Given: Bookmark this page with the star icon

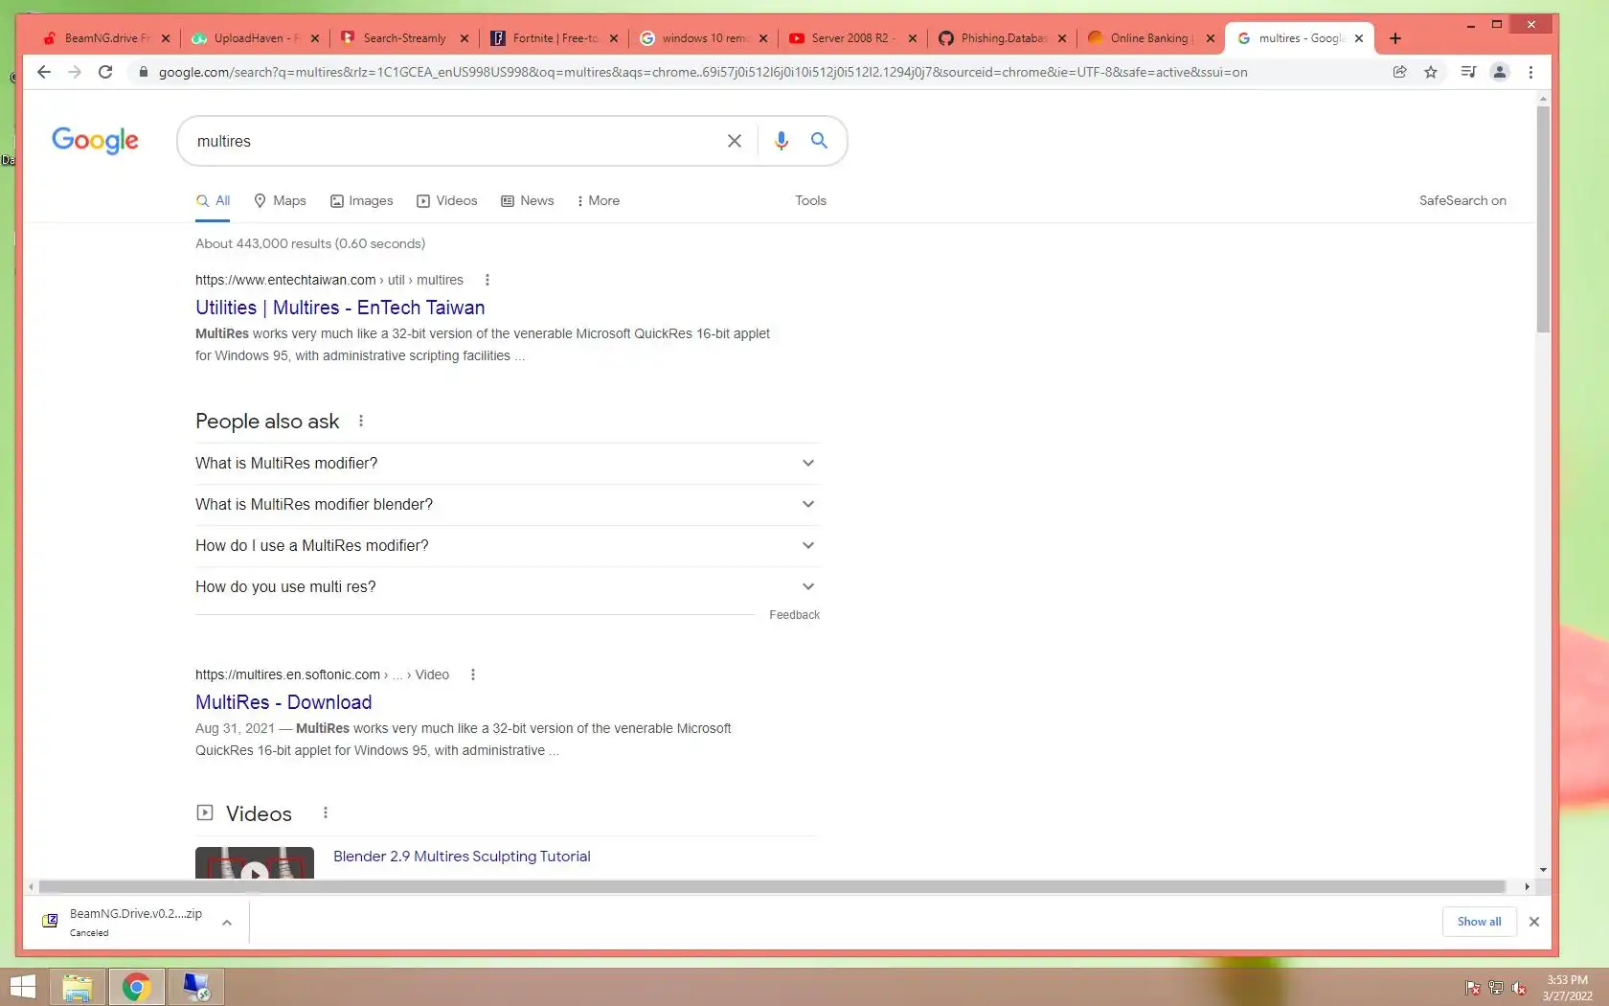Looking at the screenshot, I should 1431,72.
